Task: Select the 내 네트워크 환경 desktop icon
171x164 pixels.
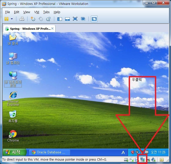Action: (13, 79)
